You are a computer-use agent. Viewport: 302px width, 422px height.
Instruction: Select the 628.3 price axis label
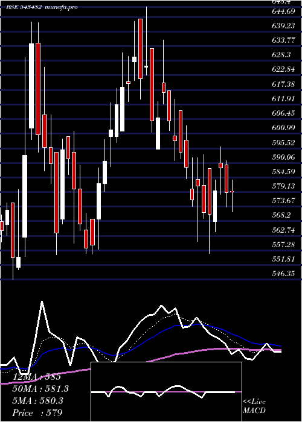281,55
